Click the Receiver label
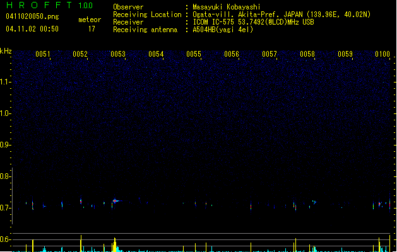397x252 pixels. pos(128,22)
